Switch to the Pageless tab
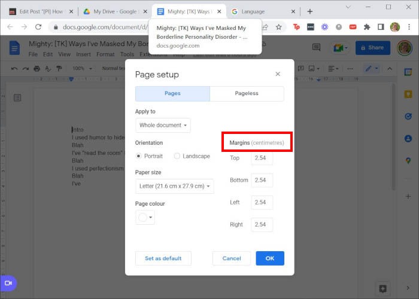This screenshot has width=419, height=299. 247,93
